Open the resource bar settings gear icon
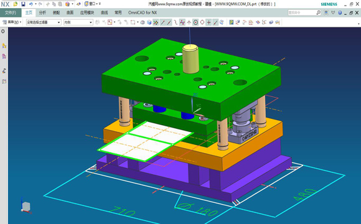The image size is (361, 224). 3,31
